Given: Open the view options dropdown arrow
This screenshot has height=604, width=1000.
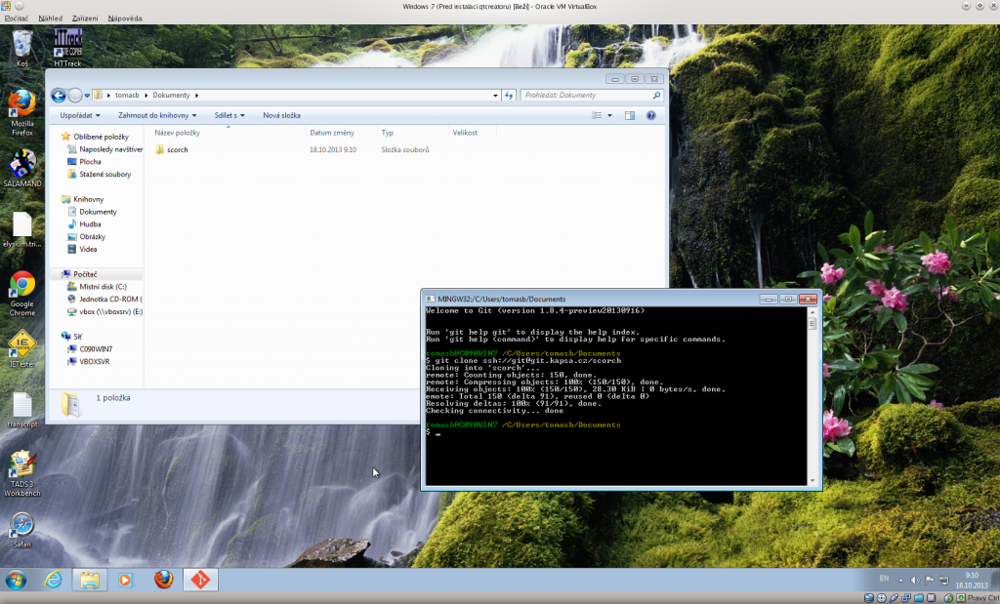Looking at the screenshot, I should [x=609, y=115].
